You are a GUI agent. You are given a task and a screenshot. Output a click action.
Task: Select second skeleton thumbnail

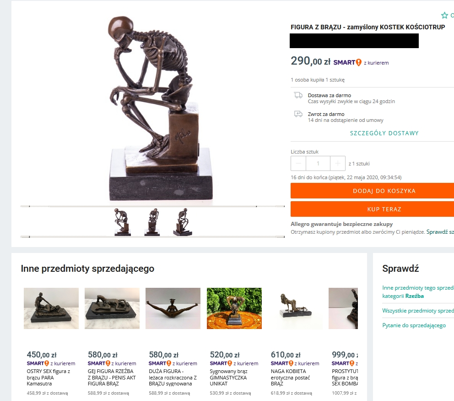tap(152, 222)
